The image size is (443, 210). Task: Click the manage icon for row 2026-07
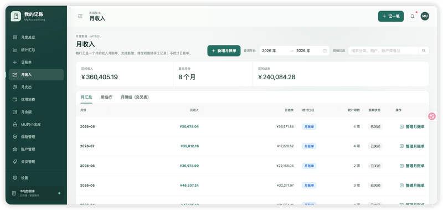[401, 146]
